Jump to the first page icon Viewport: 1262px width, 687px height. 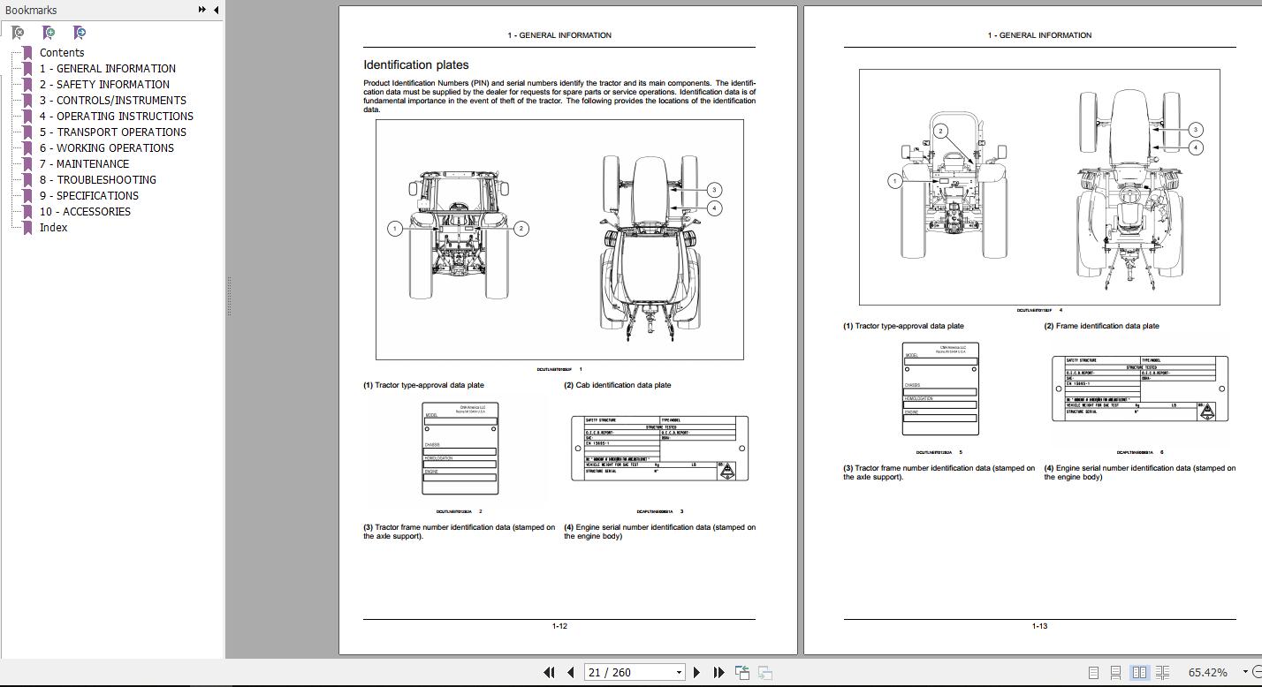point(550,672)
